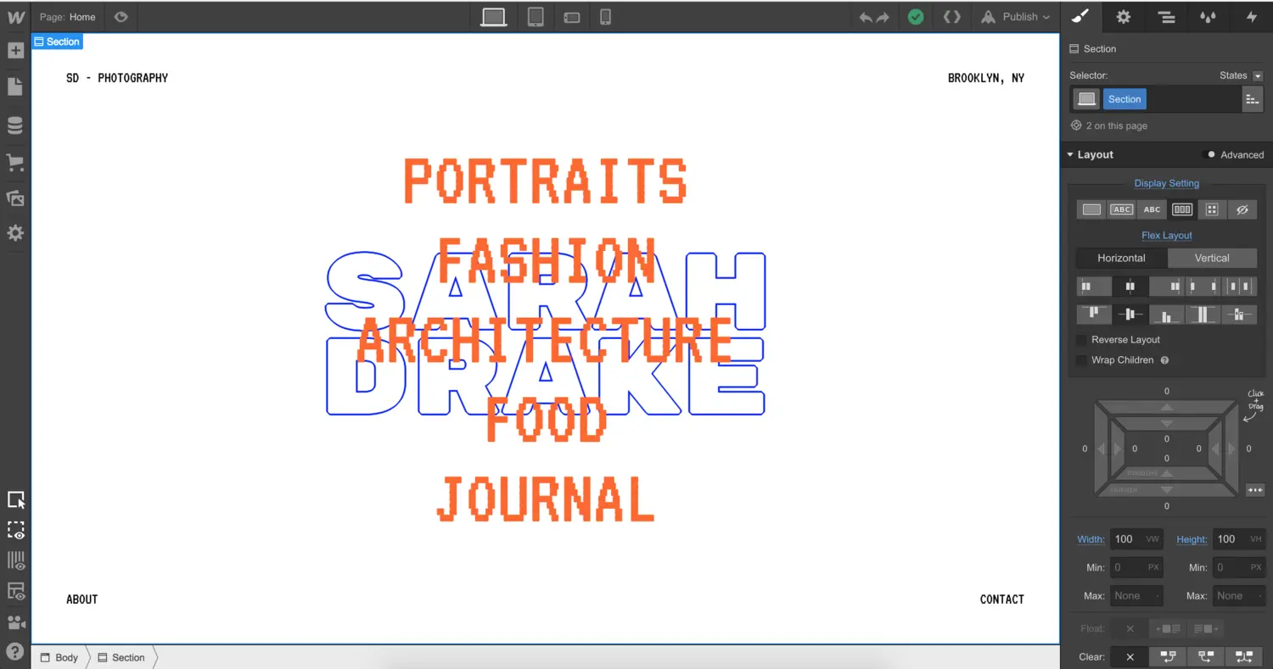Expand more position options button
The width and height of the screenshot is (1273, 669).
click(1255, 490)
